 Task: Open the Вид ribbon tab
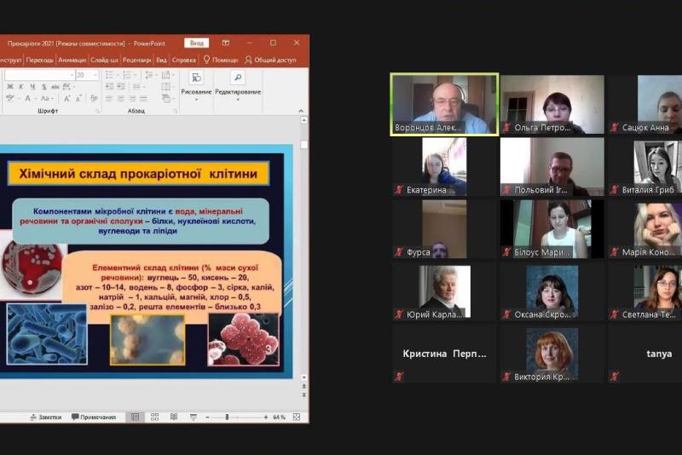coord(161,60)
